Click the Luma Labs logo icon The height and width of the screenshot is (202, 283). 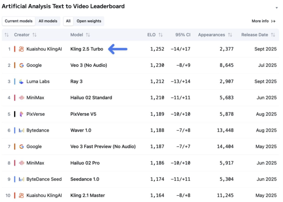21,82
